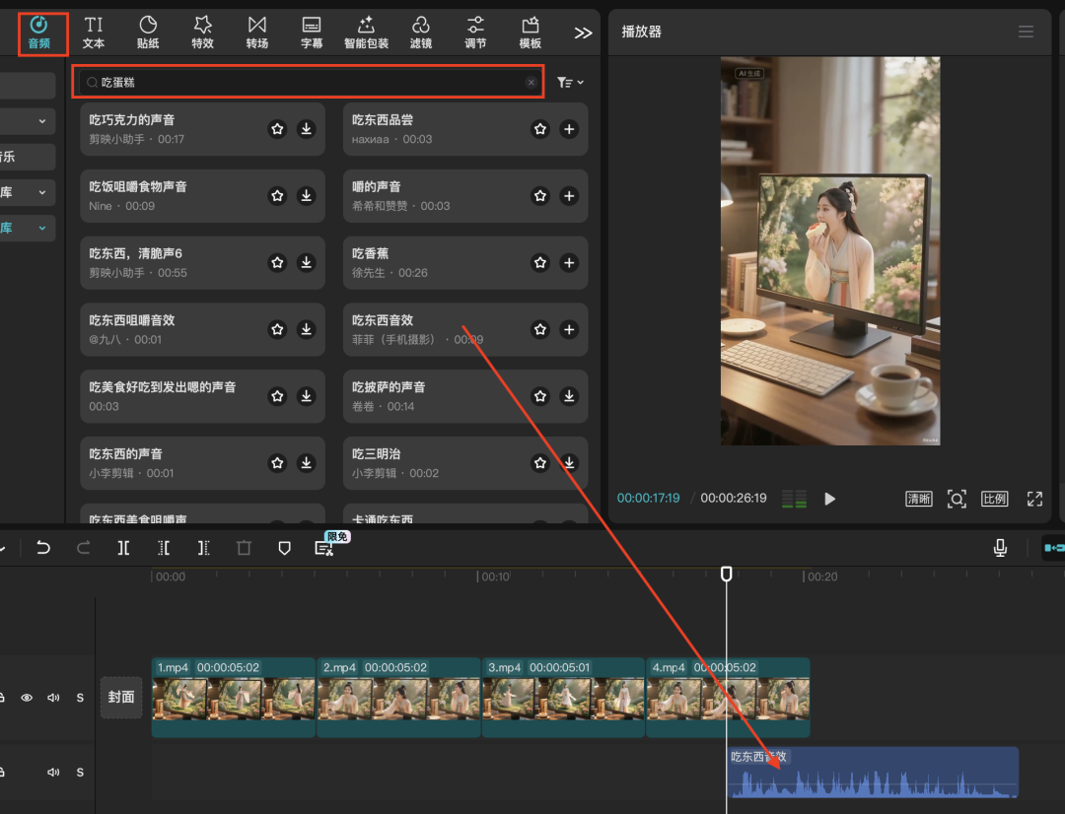Viewport: 1065px width, 814px height.
Task: Click the 比例 aspect ratio button
Action: pyautogui.click(x=994, y=499)
